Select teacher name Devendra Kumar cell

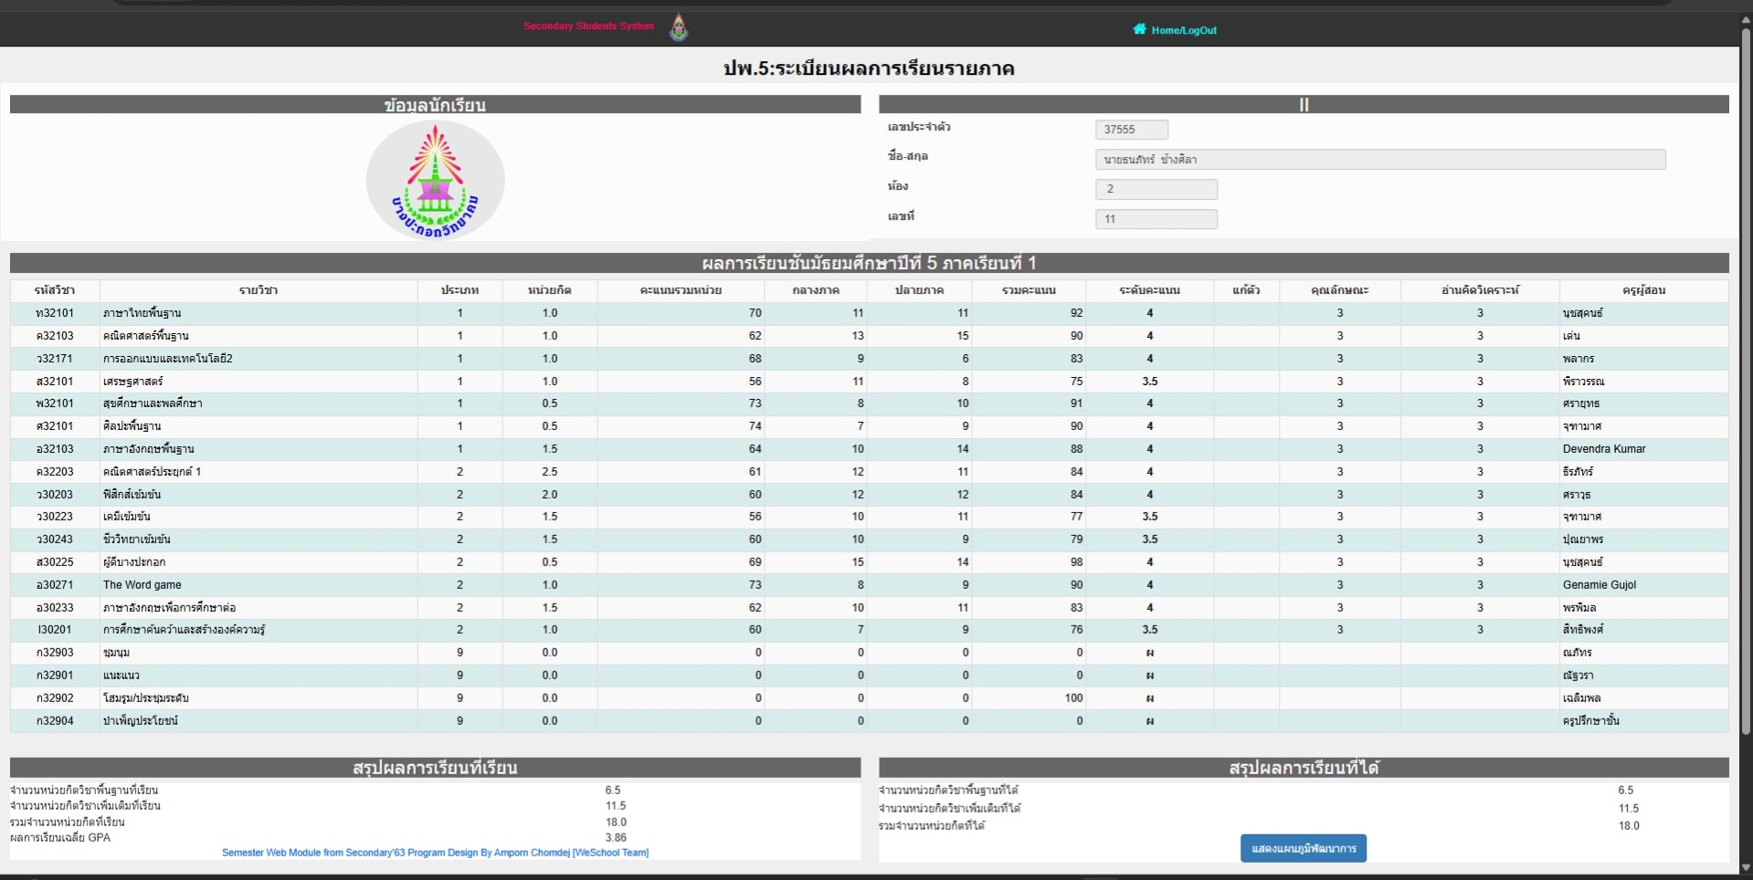tap(1604, 449)
